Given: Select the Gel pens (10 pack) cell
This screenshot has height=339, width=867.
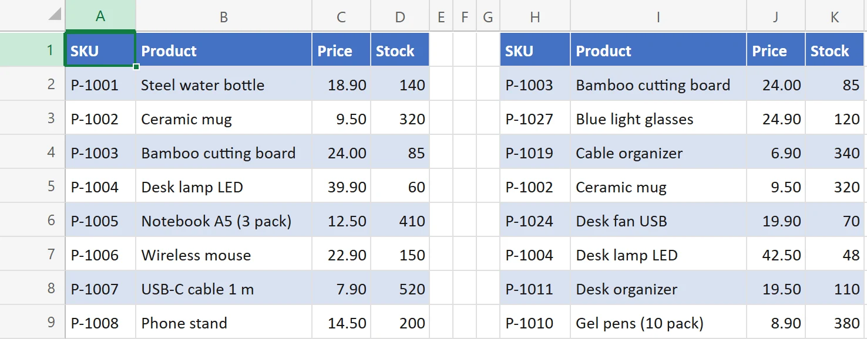Looking at the screenshot, I should pos(658,322).
